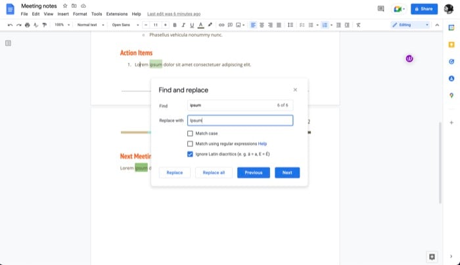The image size is (460, 265).
Task: Center align text
Action: coord(262,25)
